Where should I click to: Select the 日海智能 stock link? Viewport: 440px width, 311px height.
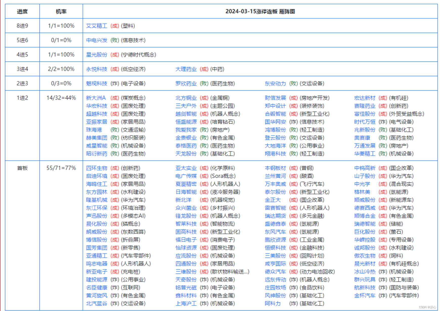pos(186,192)
